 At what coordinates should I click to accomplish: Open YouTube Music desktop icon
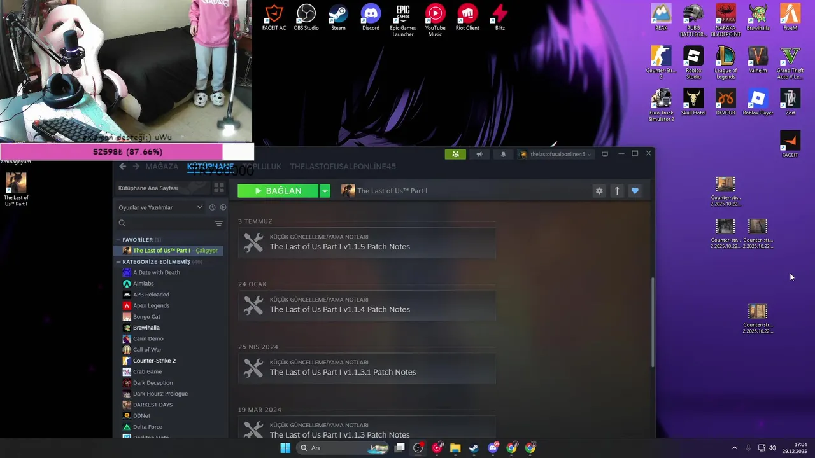435,20
